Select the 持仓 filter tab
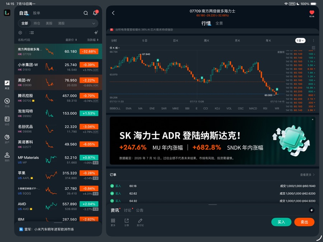 point(37,23)
